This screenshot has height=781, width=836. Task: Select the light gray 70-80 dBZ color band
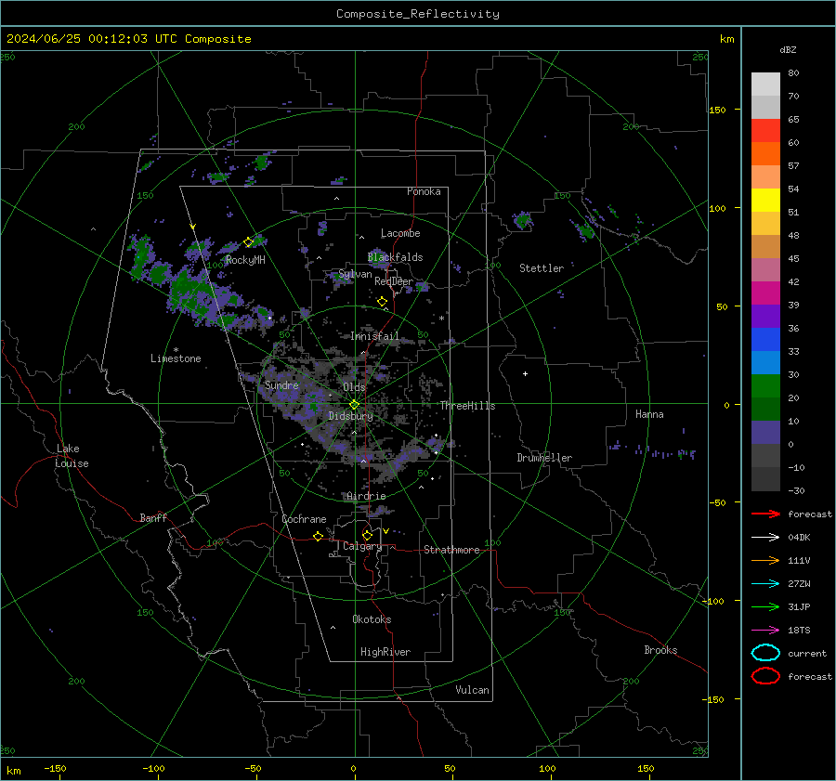[765, 85]
